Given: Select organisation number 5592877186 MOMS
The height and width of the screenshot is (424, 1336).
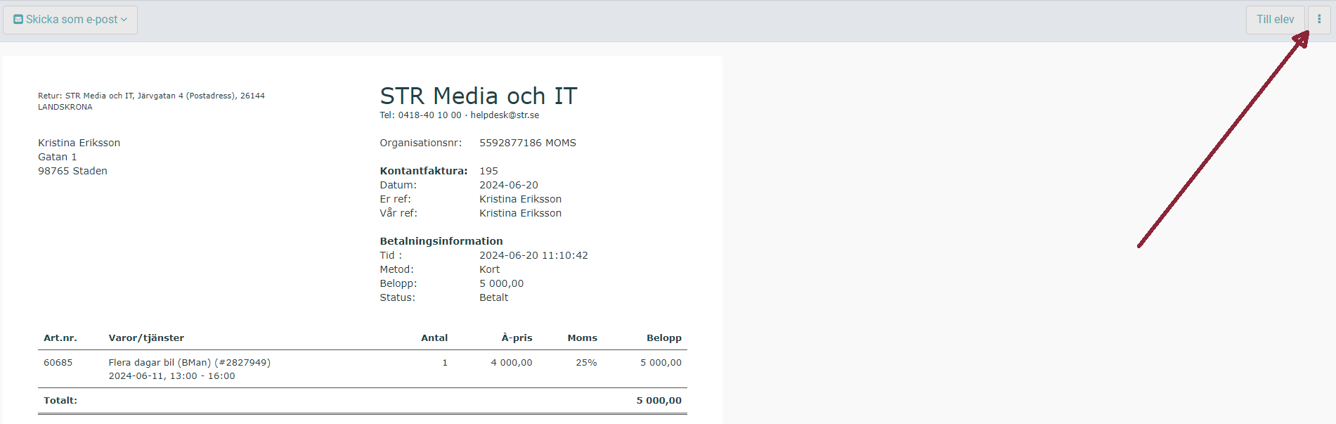Looking at the screenshot, I should click(x=528, y=143).
